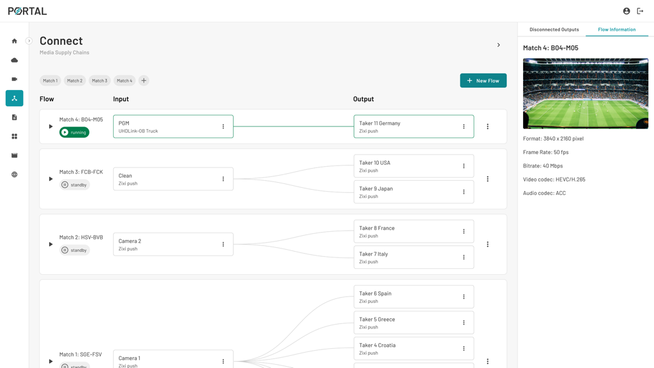
Task: Open the video camera section in the sidebar
Action: coord(14,79)
